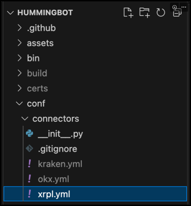Screen dimensions: 191x206
Task: Select the highlighted xrpl.yml file
Action: (x=95, y=194)
